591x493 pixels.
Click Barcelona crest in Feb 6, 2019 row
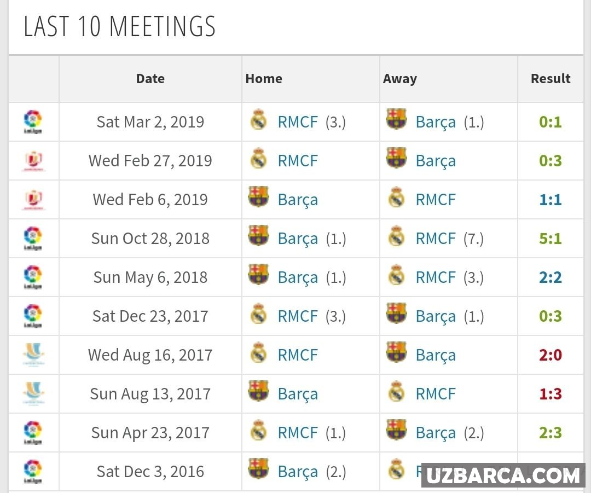click(x=258, y=198)
